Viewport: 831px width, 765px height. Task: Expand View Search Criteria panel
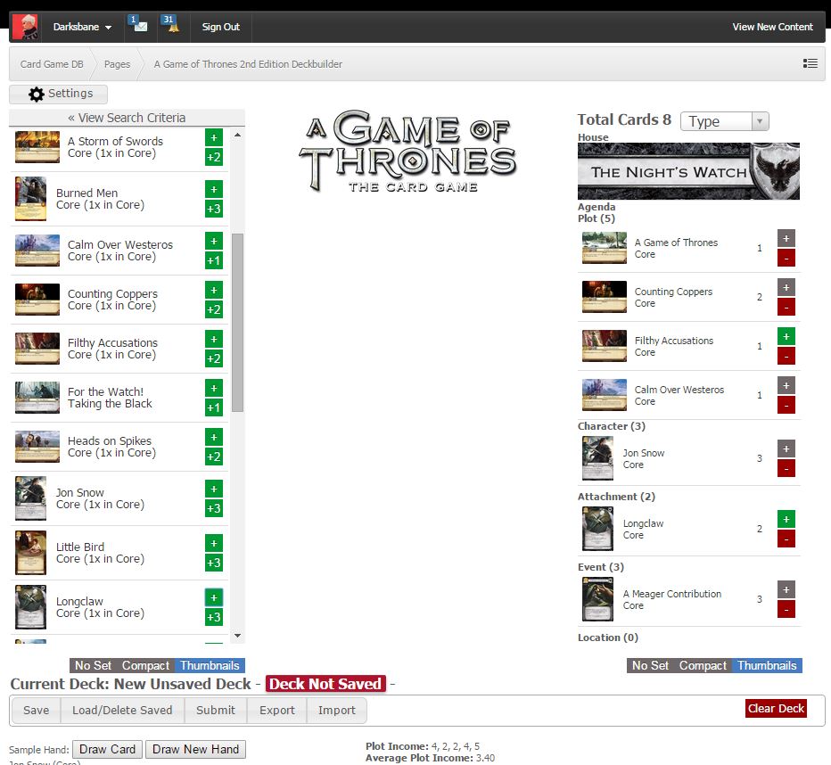coord(127,118)
